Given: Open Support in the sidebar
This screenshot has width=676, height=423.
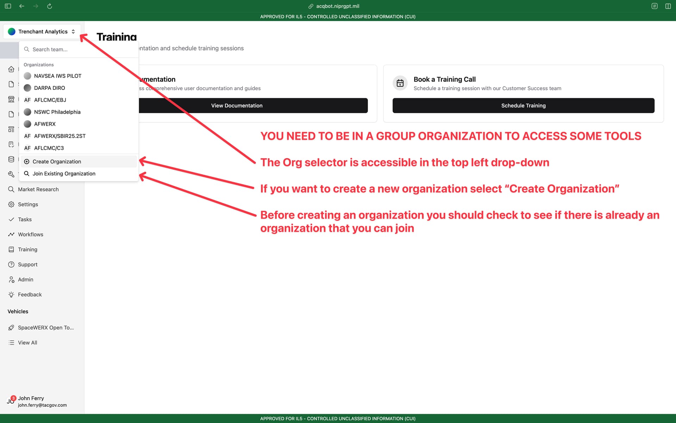Looking at the screenshot, I should coord(27,265).
